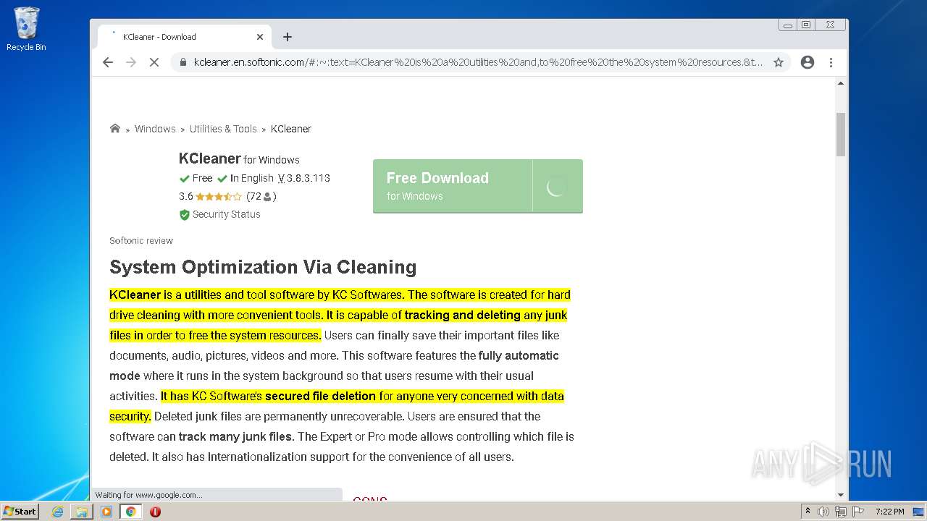Click the browser Forward arrow
The image size is (927, 521).
point(131,62)
